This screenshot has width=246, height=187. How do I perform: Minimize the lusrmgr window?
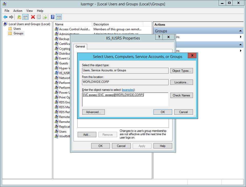click(222, 3)
